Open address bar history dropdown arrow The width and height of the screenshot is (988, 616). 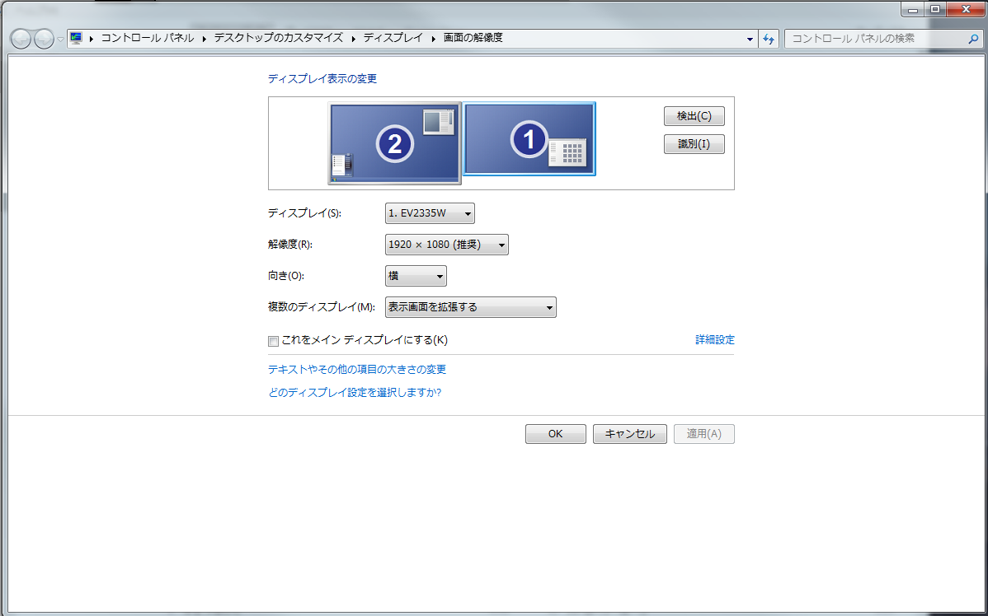[x=750, y=39]
